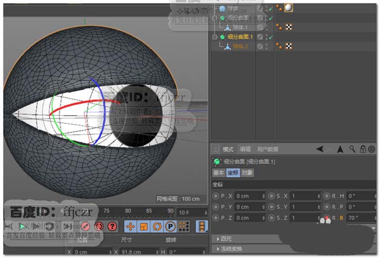Toggle the position keyframe move icon
This screenshot has height=258, width=380.
coord(130,226)
